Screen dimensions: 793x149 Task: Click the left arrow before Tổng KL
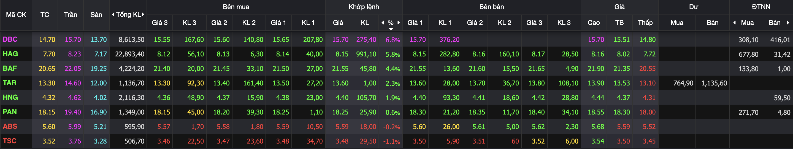(113, 15)
